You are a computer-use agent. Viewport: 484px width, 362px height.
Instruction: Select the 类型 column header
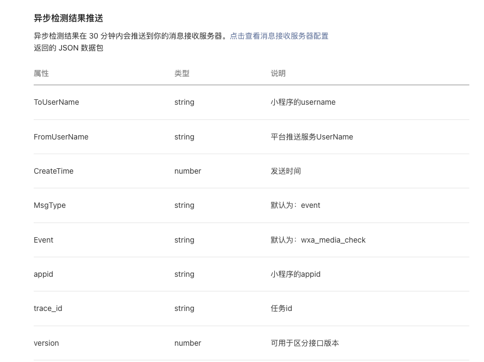(182, 73)
